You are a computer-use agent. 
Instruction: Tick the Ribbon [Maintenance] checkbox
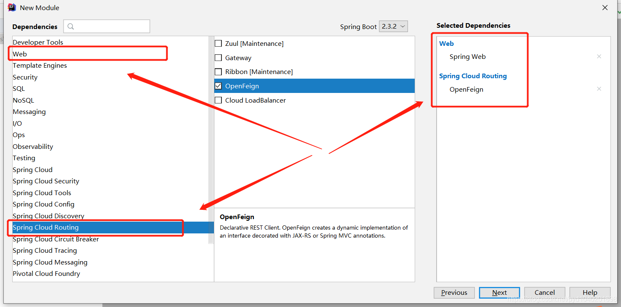tap(219, 72)
